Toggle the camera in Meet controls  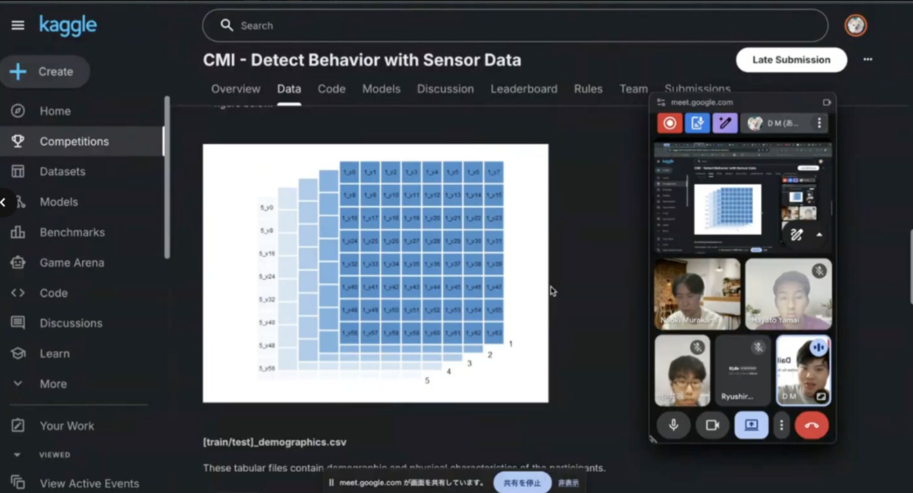712,425
